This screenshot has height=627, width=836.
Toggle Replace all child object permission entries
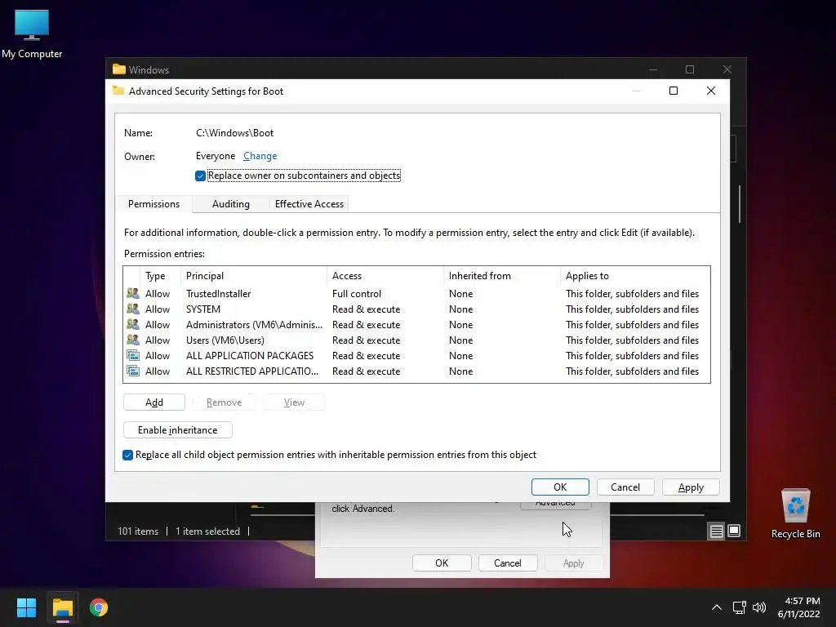coord(127,455)
